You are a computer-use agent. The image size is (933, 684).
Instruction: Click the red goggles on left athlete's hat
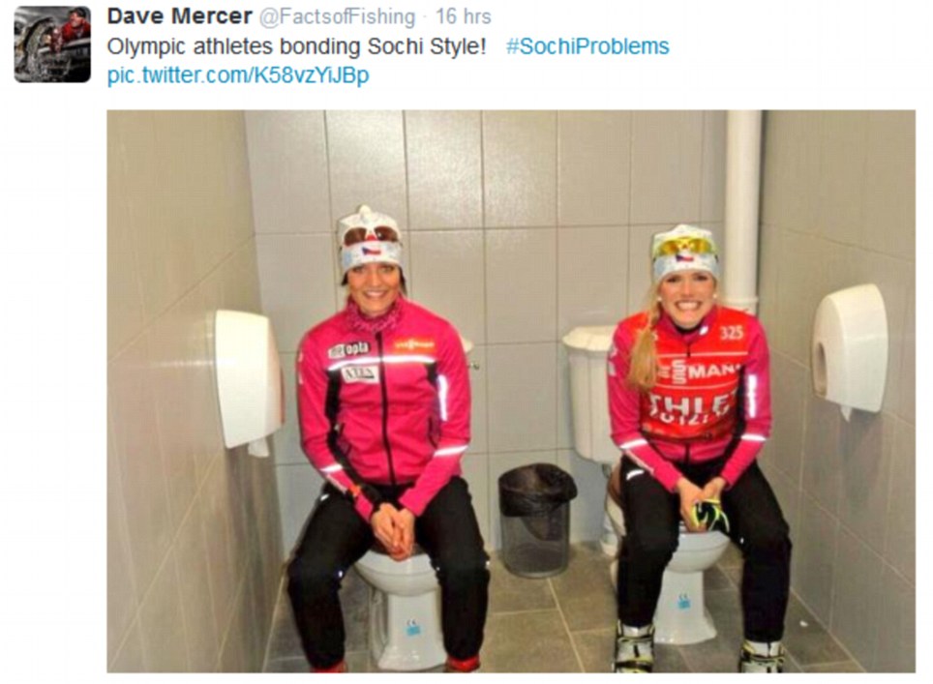coord(370,236)
